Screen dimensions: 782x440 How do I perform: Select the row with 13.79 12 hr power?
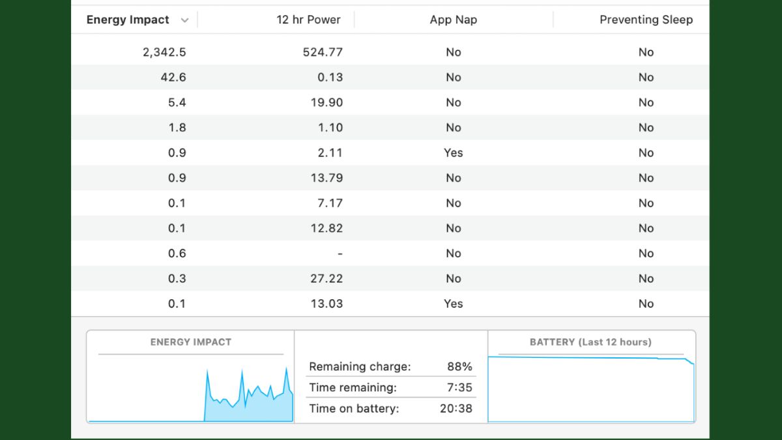pyautogui.click(x=326, y=178)
